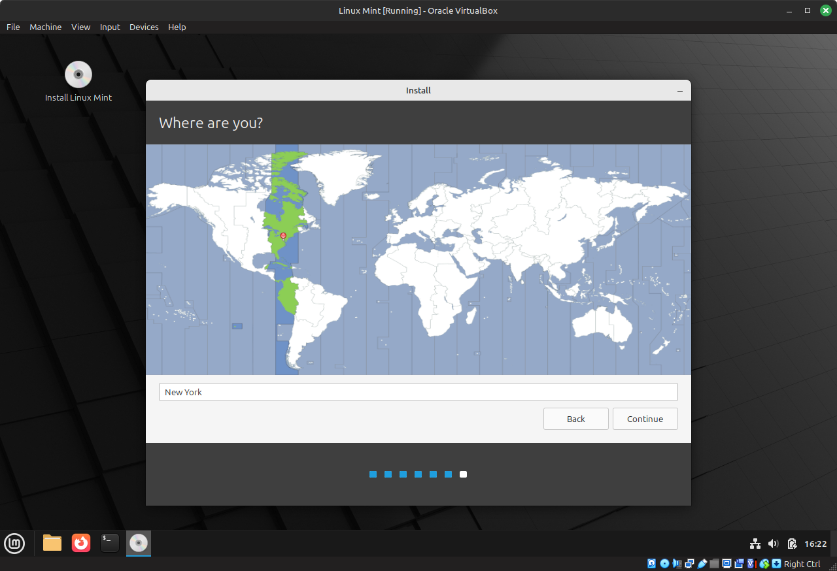
Task: Launch the file manager from the panel
Action: tap(52, 543)
